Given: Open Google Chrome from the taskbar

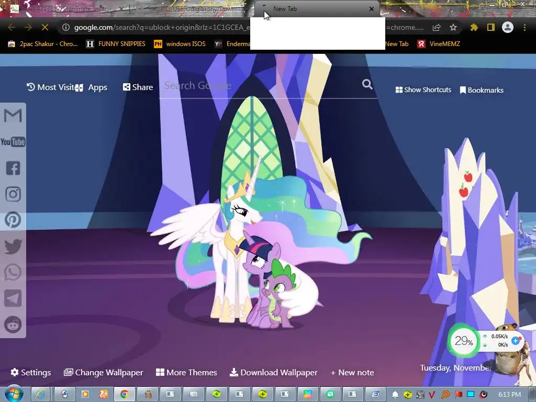Looking at the screenshot, I should [125, 395].
